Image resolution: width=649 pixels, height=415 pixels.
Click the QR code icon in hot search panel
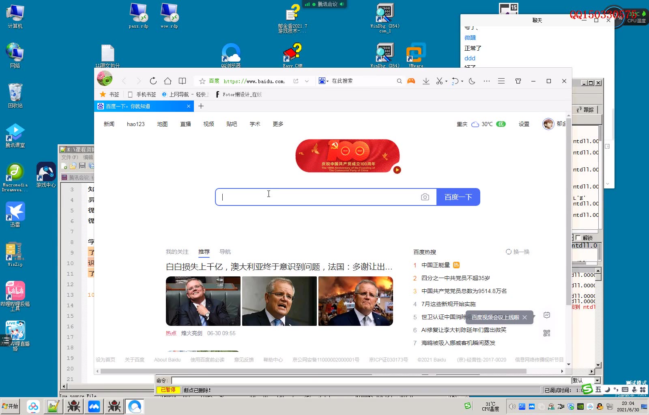coord(547,333)
